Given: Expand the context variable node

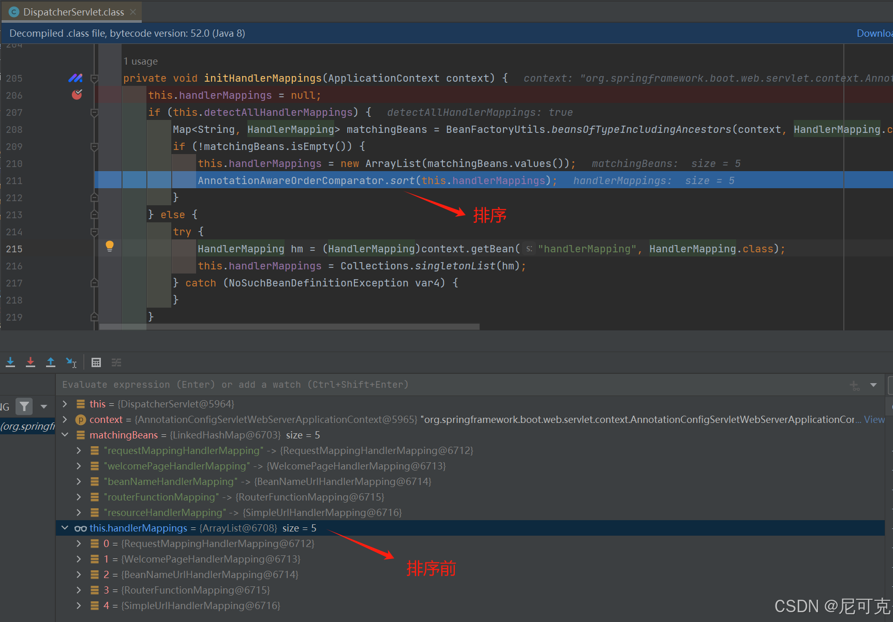Looking at the screenshot, I should click(x=65, y=419).
